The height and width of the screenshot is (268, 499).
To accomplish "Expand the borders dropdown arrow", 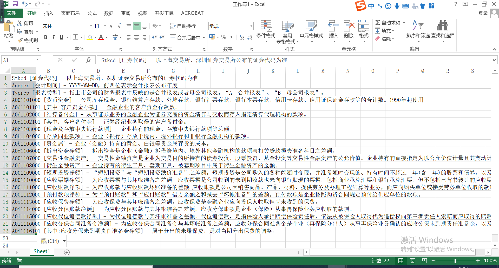I will tap(81, 37).
